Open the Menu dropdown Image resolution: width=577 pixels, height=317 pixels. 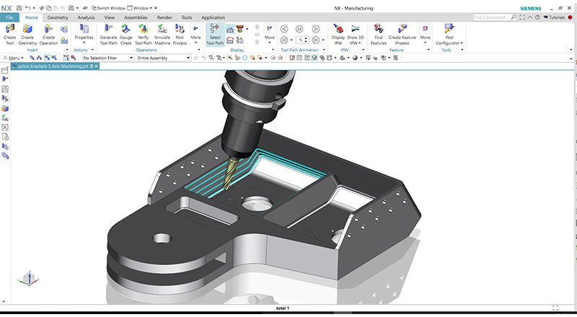click(x=14, y=58)
